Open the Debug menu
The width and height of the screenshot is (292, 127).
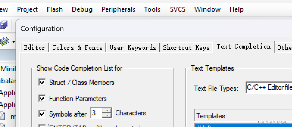82,9
